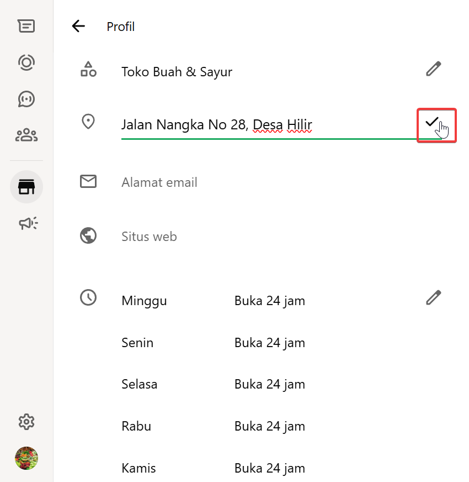Click the address text field
Viewport: 469px width, 482px height.
point(265,125)
